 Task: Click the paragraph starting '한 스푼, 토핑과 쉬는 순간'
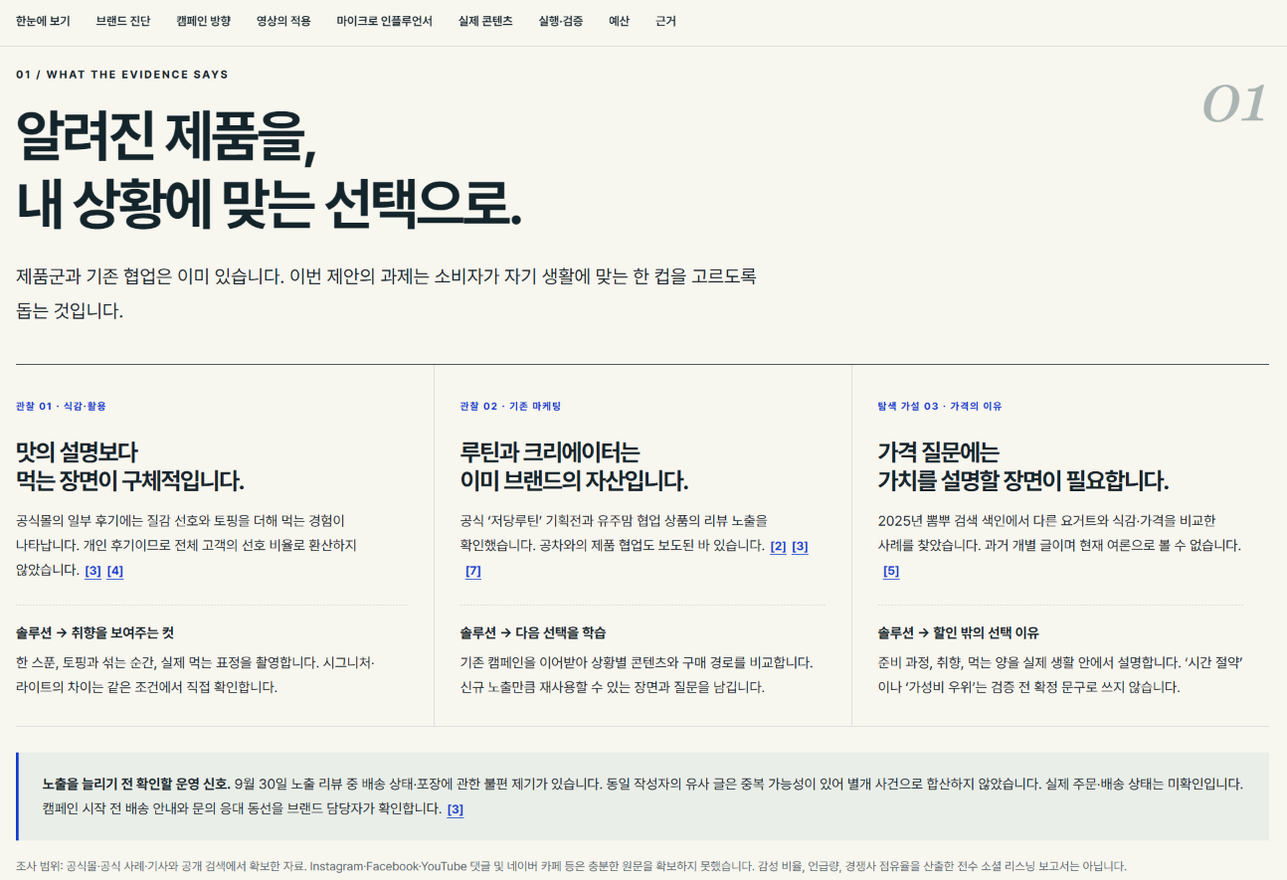(196, 674)
